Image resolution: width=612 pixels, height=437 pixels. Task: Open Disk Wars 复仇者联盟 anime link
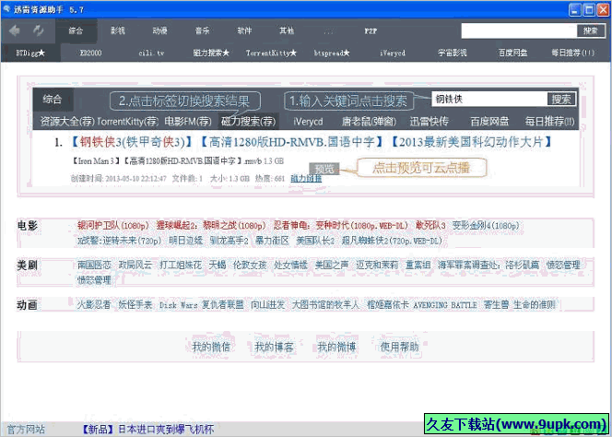202,304
